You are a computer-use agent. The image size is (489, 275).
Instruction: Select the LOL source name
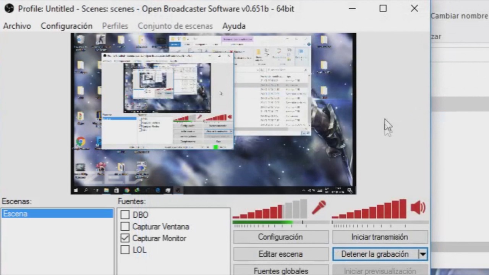(x=139, y=250)
